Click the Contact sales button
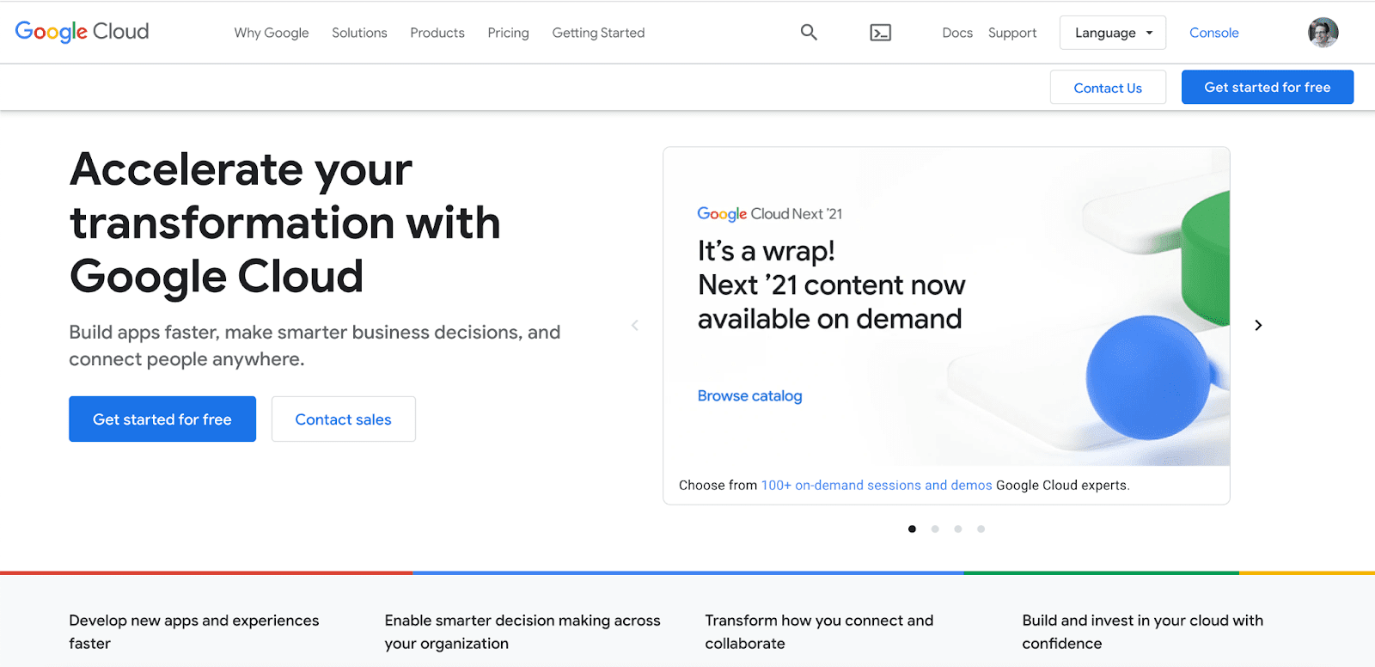1375x667 pixels. (344, 419)
